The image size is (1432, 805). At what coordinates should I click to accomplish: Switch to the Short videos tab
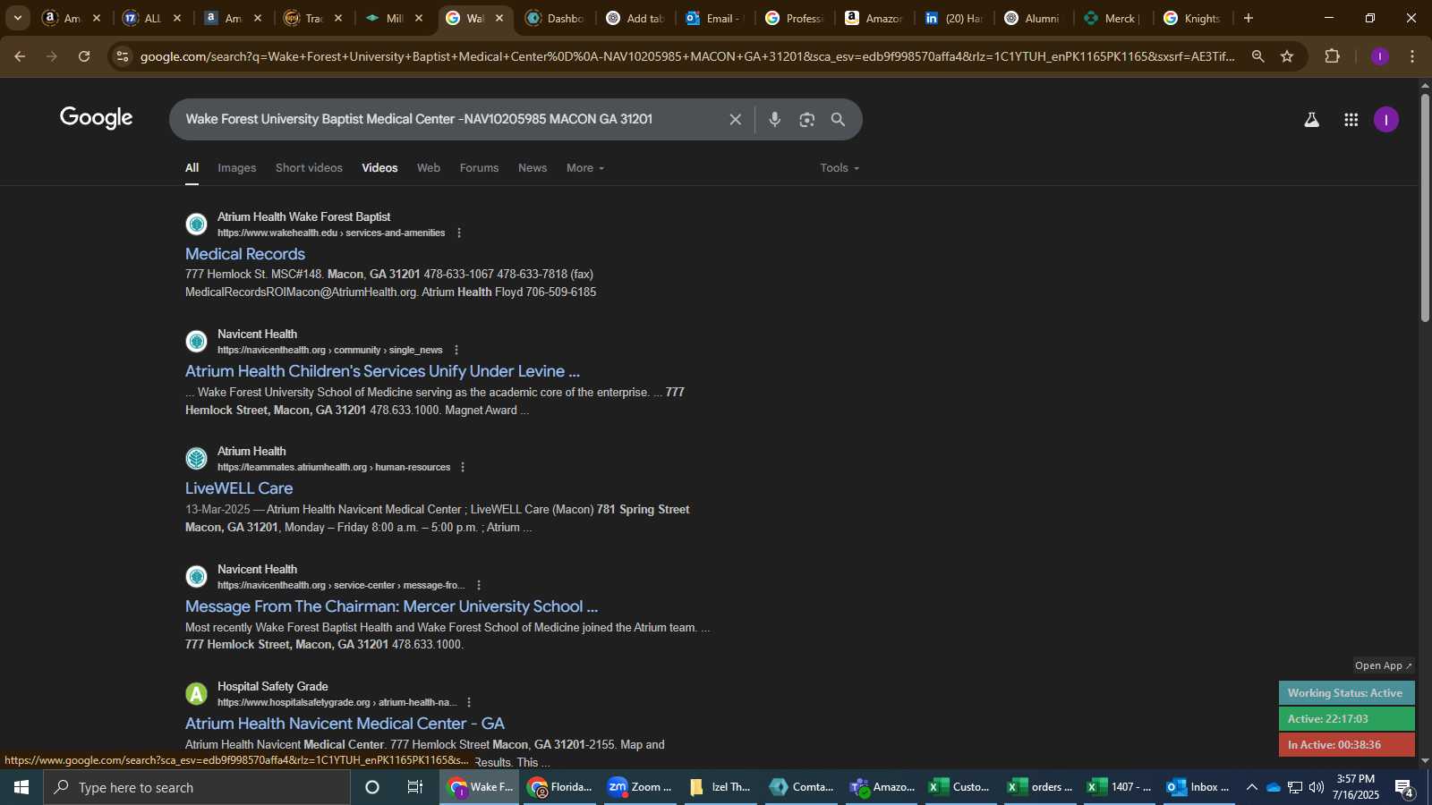pyautogui.click(x=309, y=168)
